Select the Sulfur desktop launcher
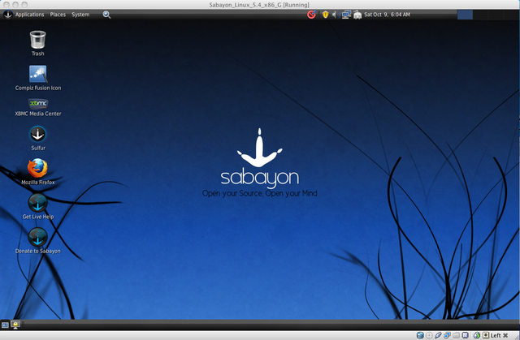This screenshot has height=340, width=520. pos(38,139)
